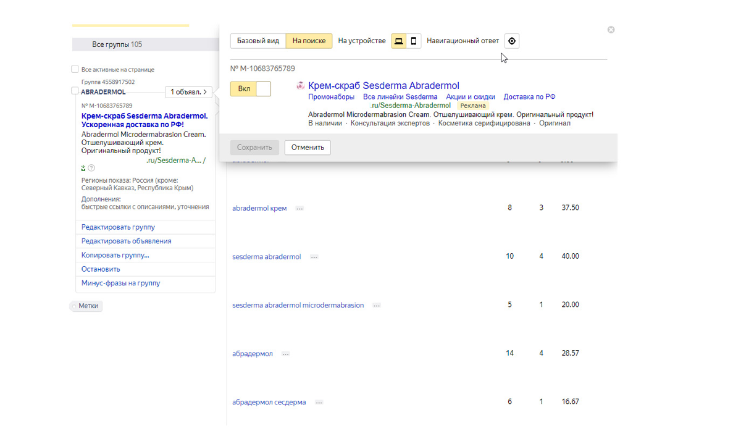The height and width of the screenshot is (431, 741).
Task: Open keyword sesderma abradermol
Action: click(x=267, y=257)
